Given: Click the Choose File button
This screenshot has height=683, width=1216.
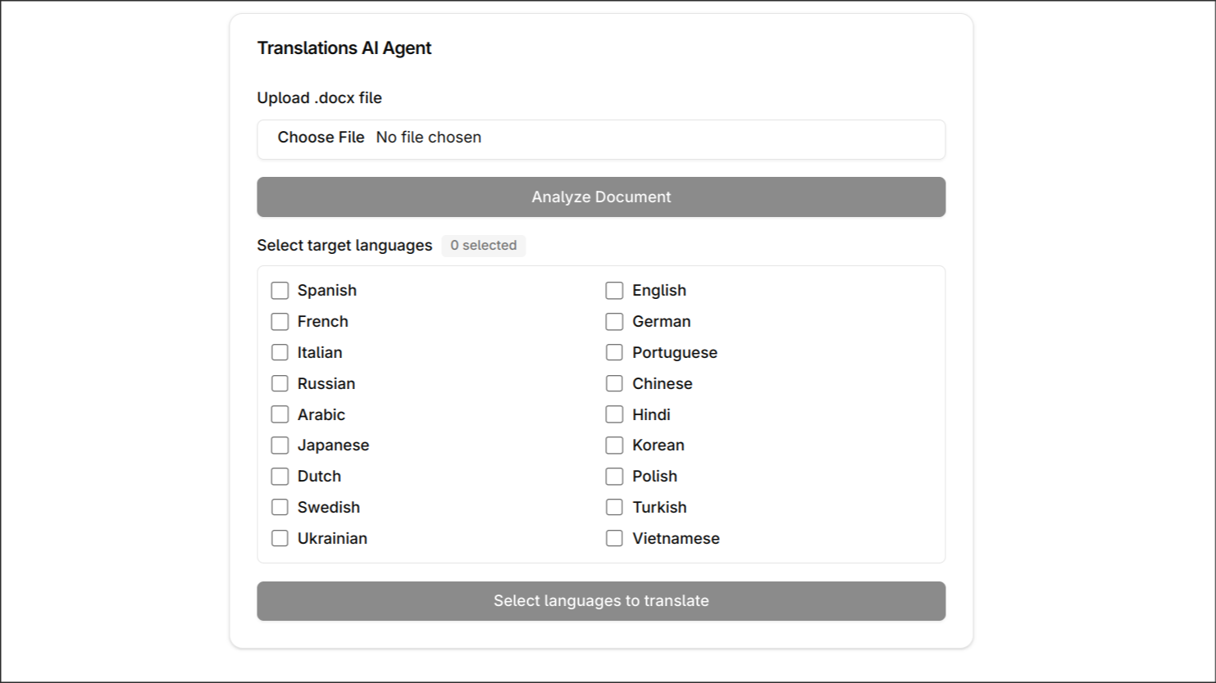Looking at the screenshot, I should point(321,138).
